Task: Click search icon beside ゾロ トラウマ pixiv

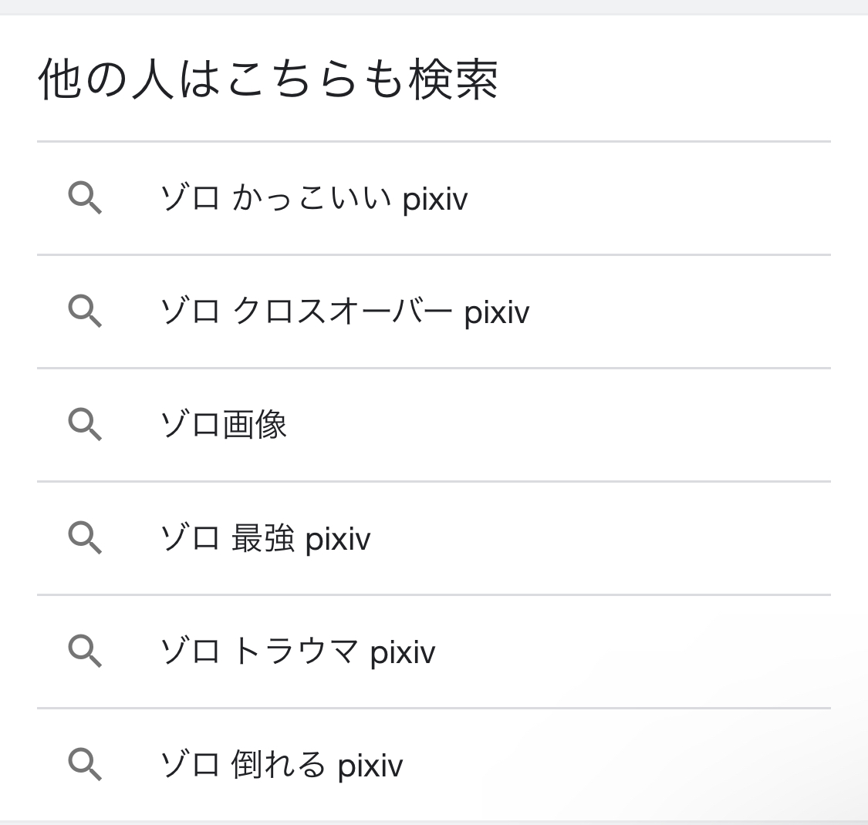Action: (85, 652)
